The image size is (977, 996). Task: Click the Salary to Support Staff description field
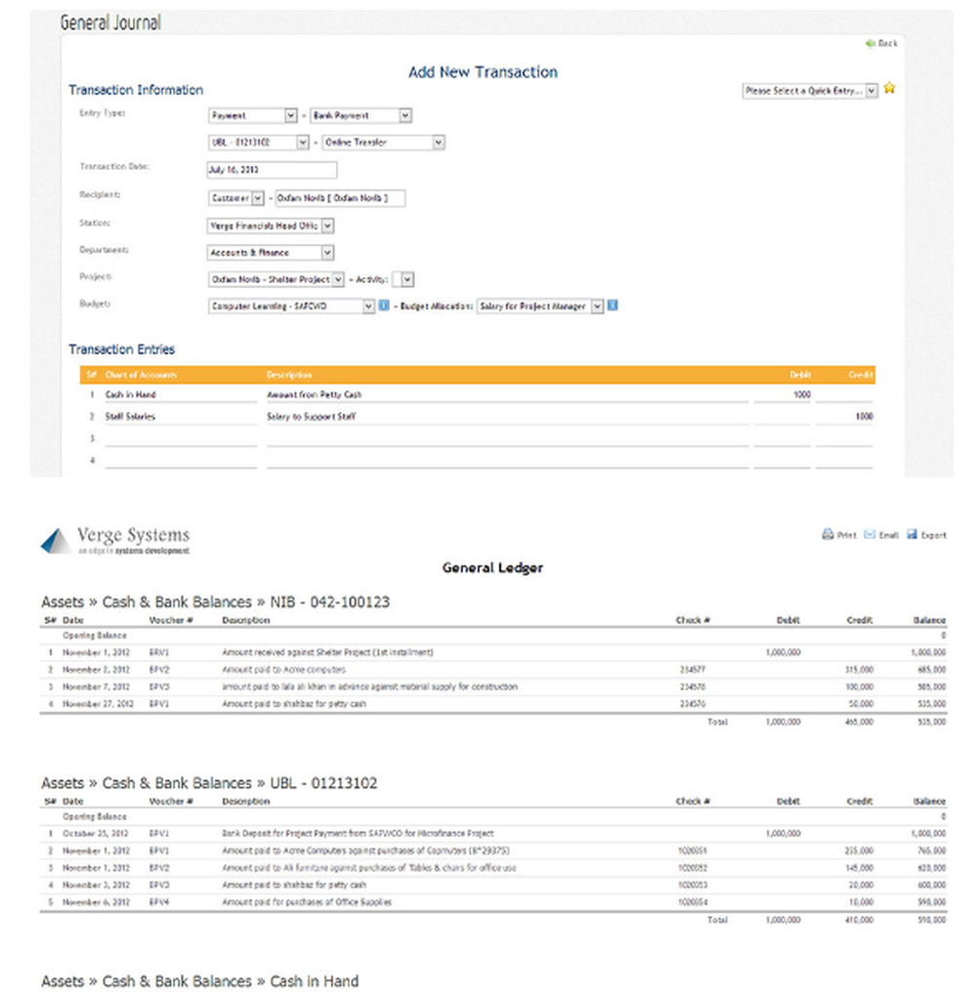pos(507,416)
